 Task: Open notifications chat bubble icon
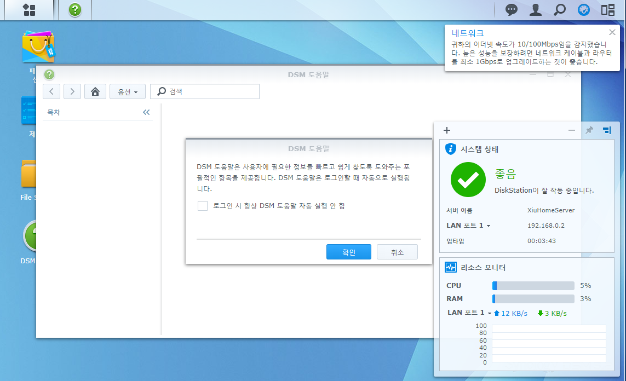pyautogui.click(x=511, y=9)
